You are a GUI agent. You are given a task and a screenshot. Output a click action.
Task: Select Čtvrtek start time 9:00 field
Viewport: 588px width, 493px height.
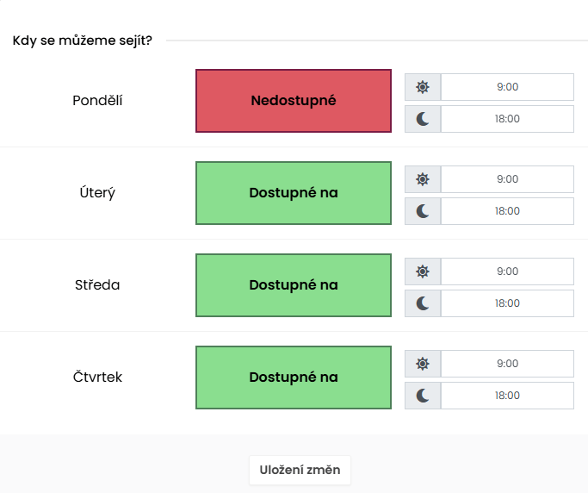pyautogui.click(x=507, y=364)
